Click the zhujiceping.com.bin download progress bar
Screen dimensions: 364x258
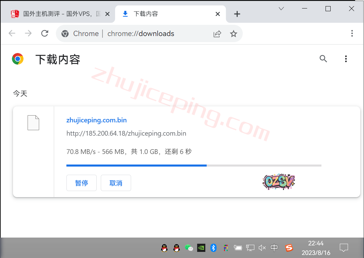coord(194,166)
